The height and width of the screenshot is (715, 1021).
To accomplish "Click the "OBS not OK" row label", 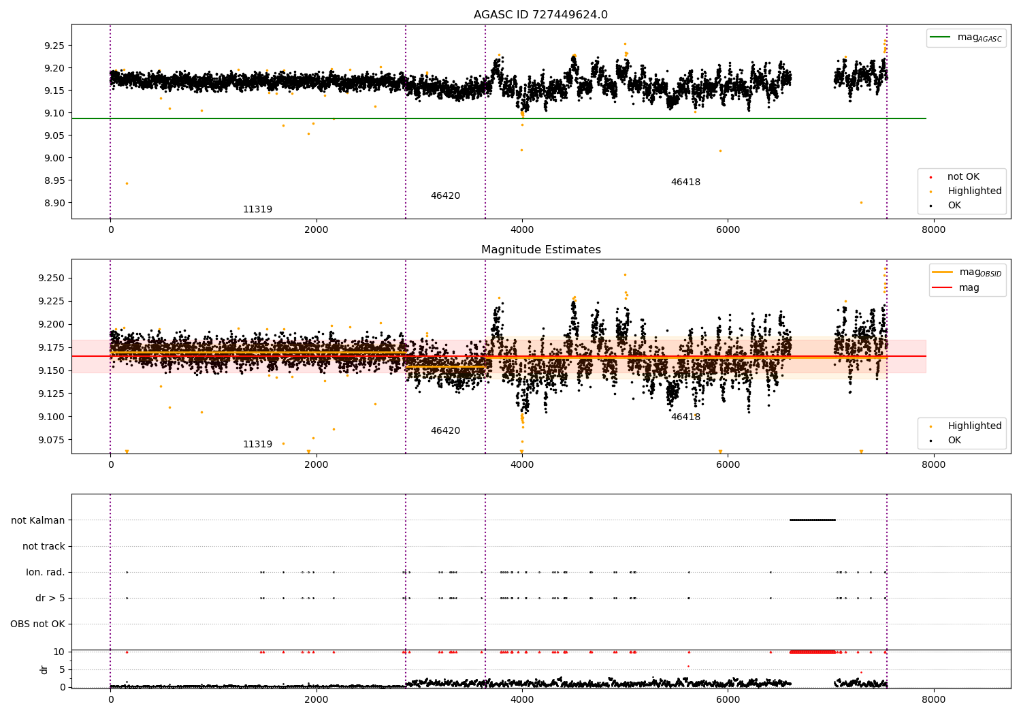I will point(37,624).
